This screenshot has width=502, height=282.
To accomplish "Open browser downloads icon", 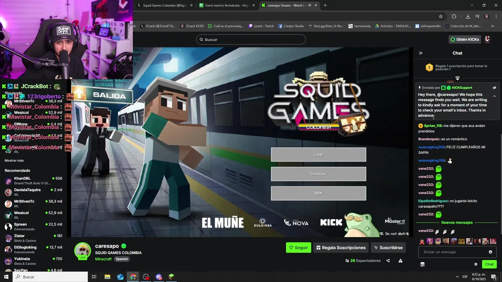I will click(468, 16).
